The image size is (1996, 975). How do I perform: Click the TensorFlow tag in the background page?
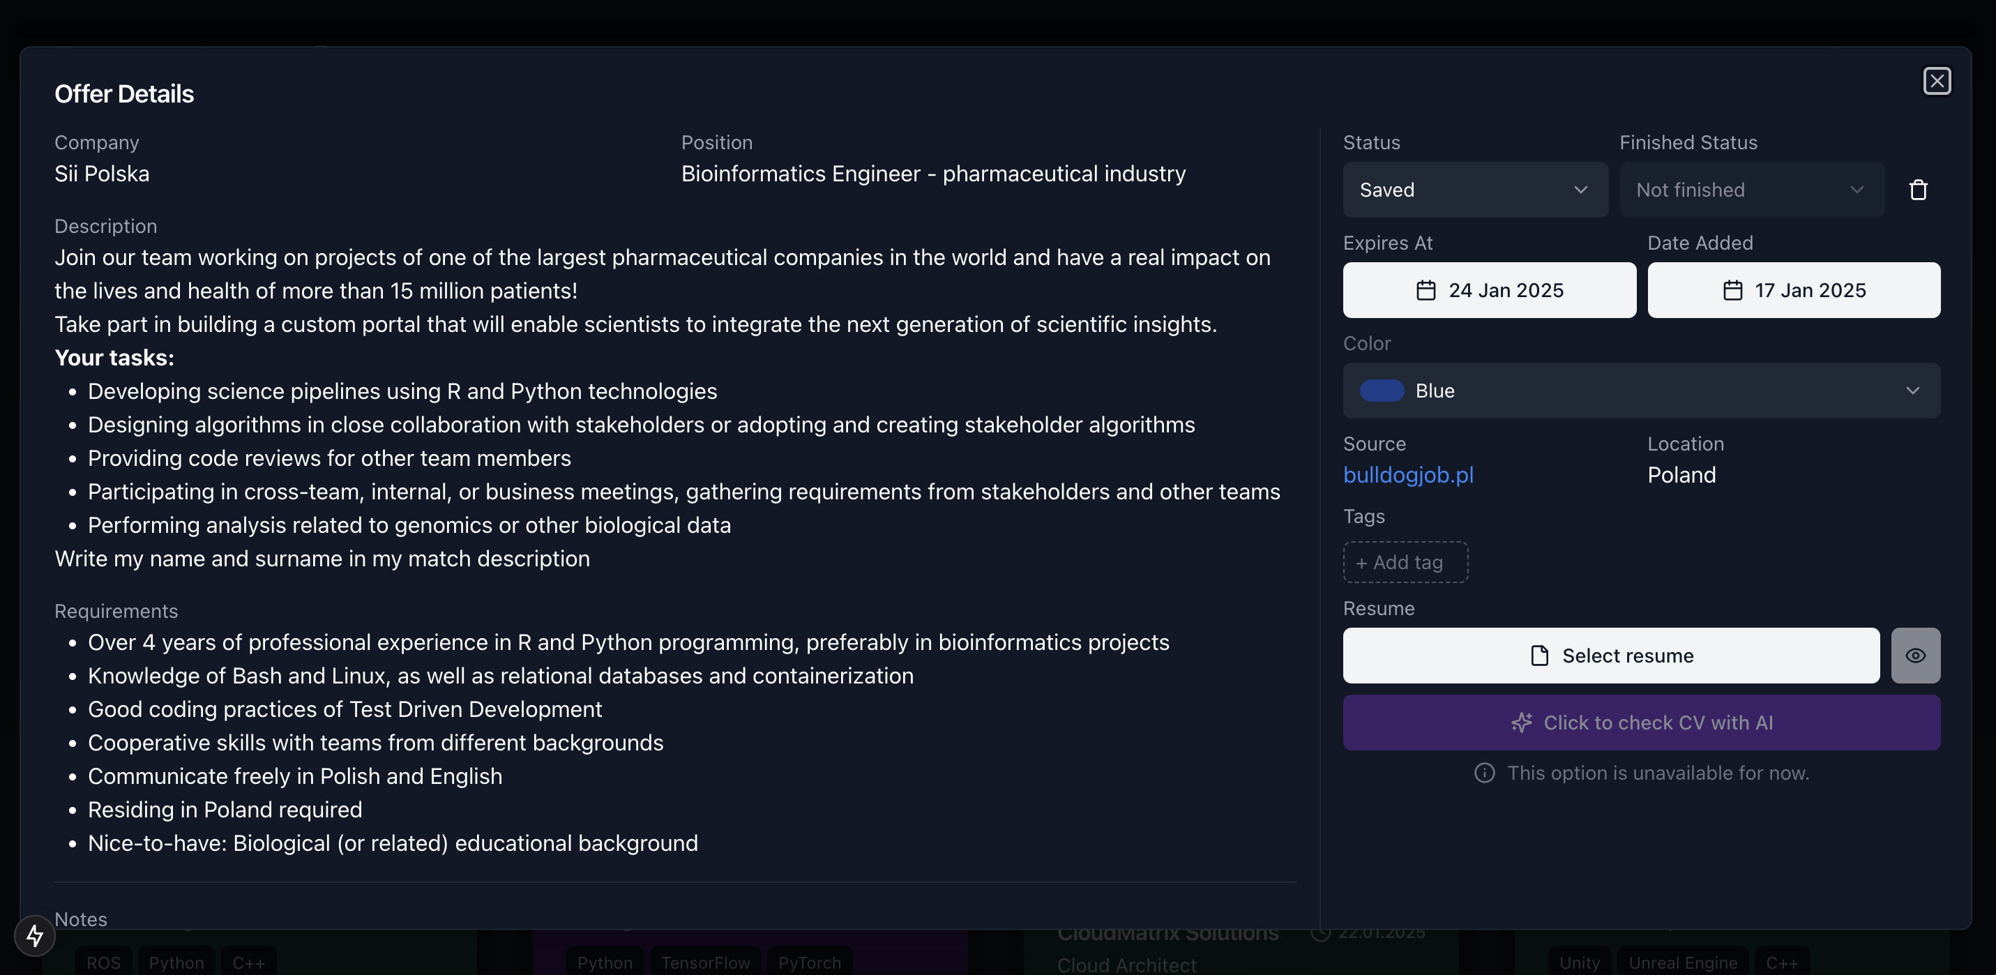point(705,962)
